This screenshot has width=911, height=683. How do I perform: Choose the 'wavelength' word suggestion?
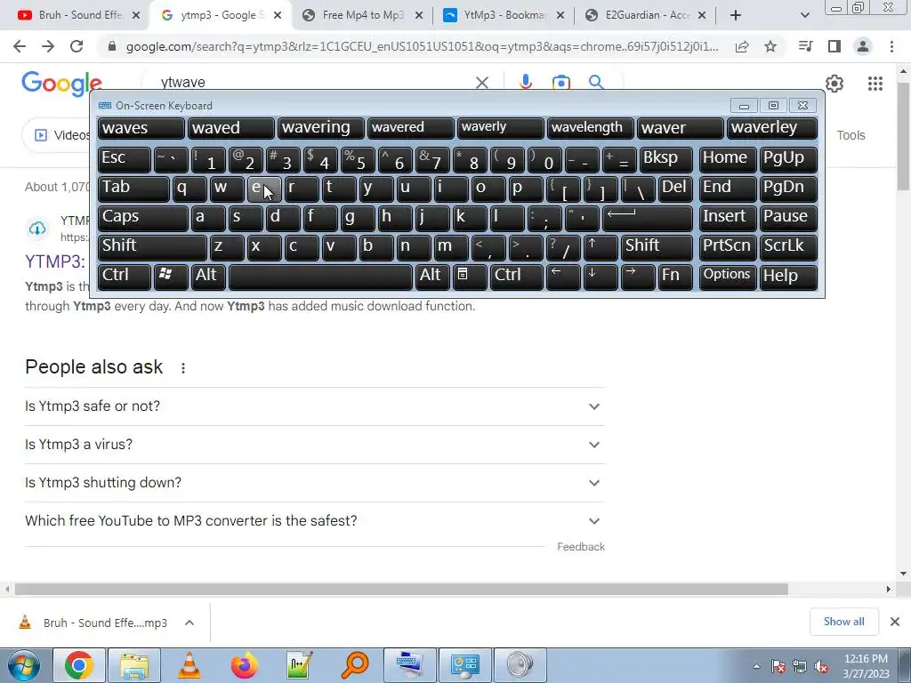click(x=590, y=128)
